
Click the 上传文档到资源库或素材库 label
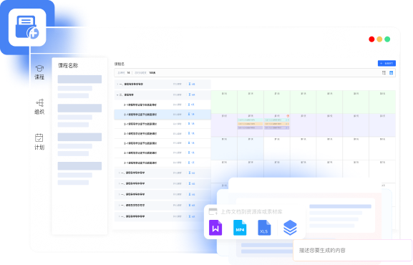[x=251, y=212]
